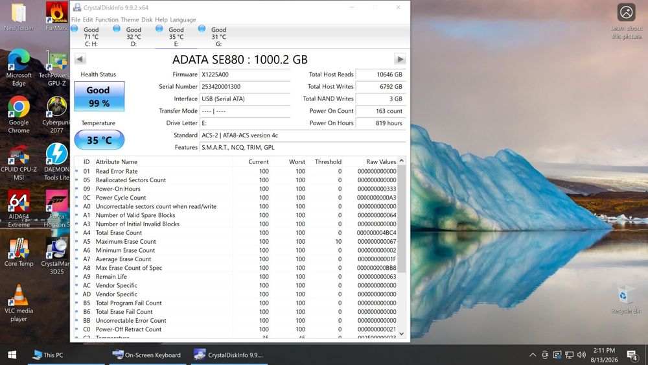
Task: Click the Serial Number field
Action: [245, 87]
